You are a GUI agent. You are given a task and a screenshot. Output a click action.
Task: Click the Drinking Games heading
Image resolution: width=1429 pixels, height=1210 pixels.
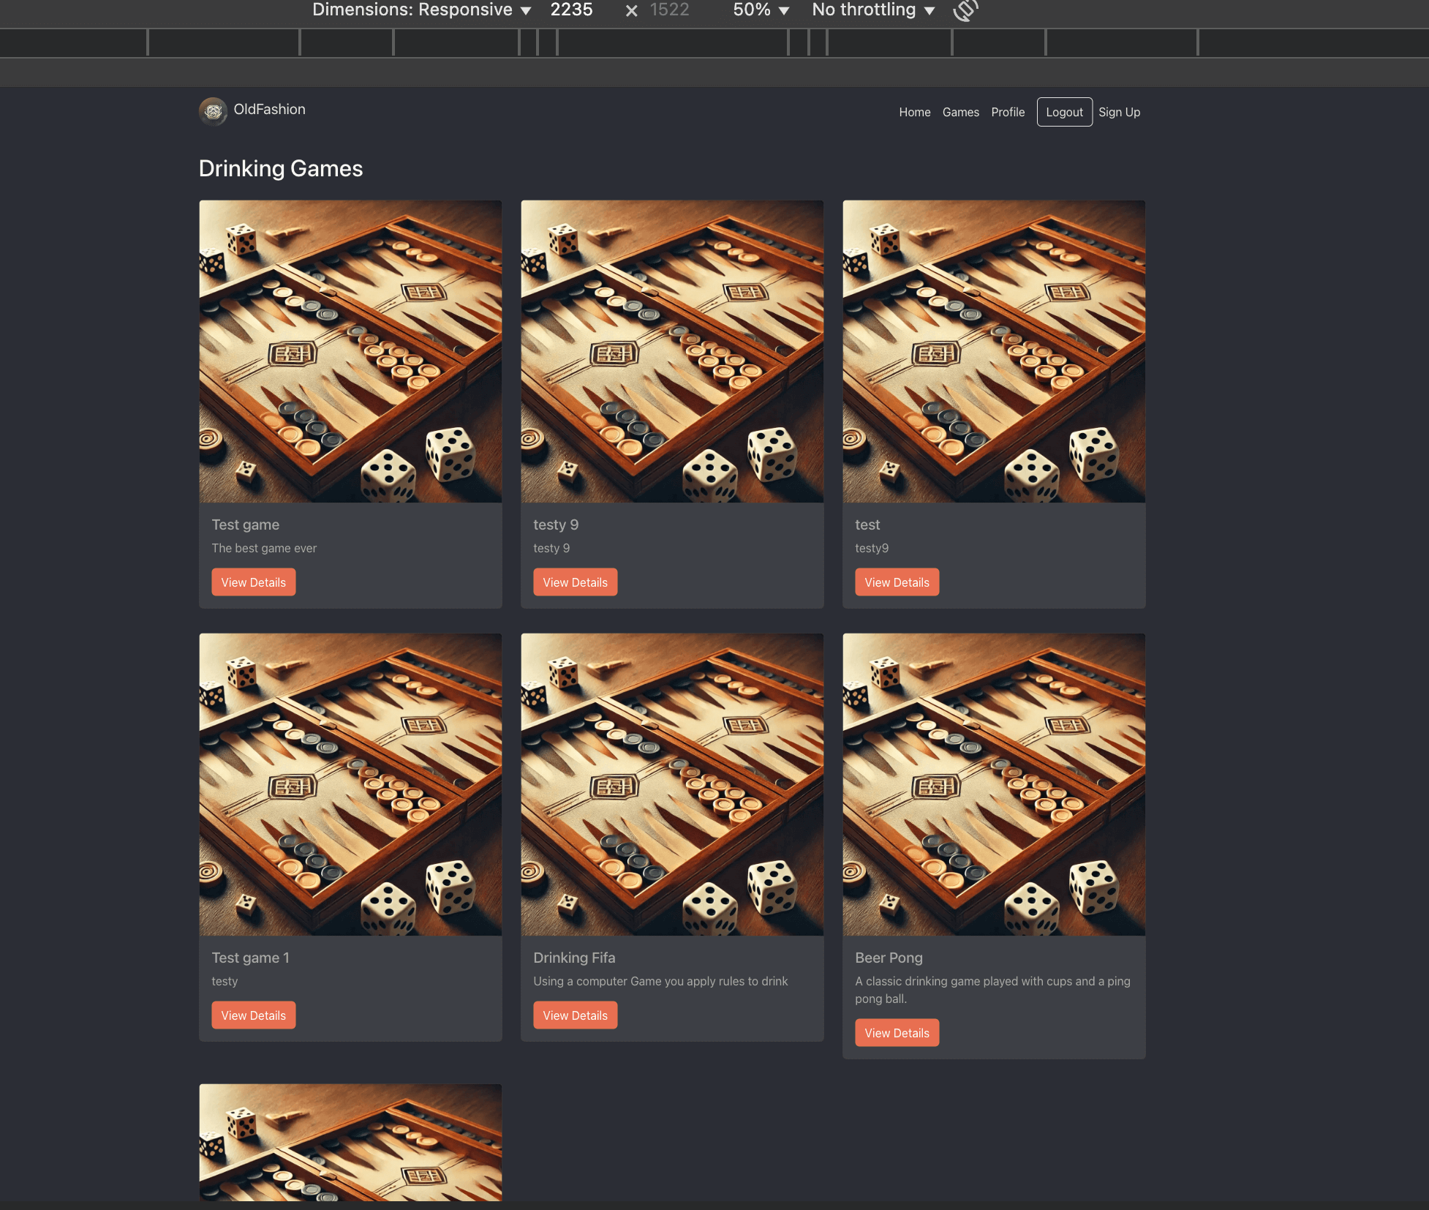coord(281,168)
